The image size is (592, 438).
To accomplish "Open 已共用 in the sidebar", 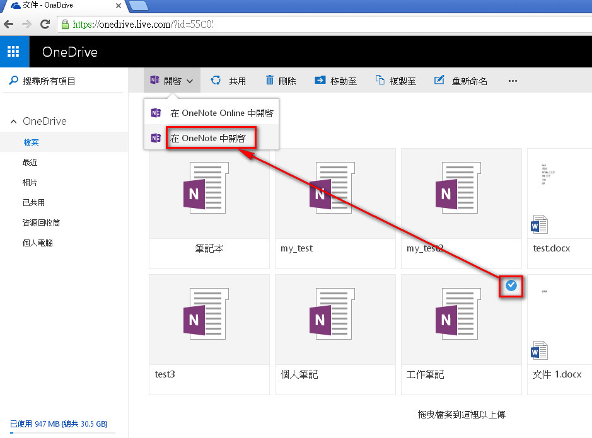I will pyautogui.click(x=33, y=202).
